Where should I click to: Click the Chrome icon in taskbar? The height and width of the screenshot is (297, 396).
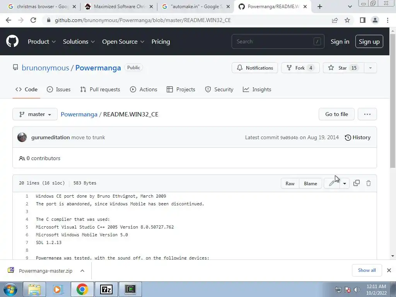82,289
